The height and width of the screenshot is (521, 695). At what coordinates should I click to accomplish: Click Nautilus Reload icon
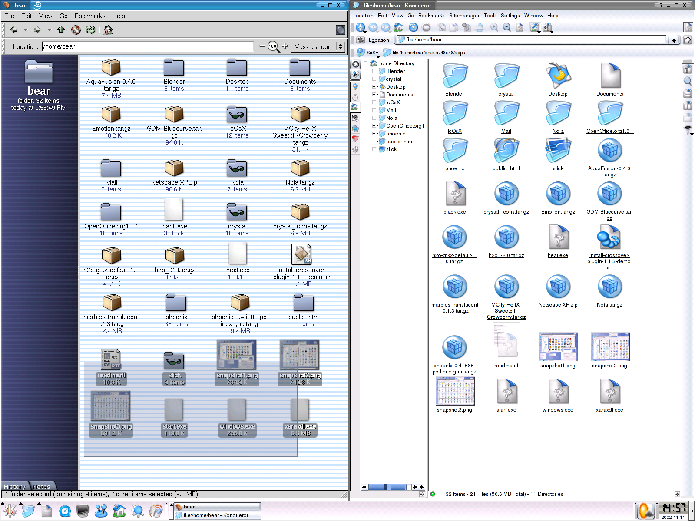pos(90,30)
